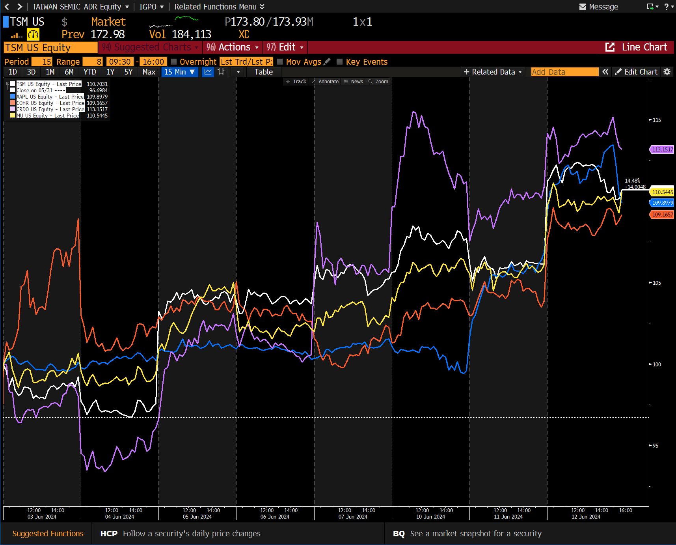Screen dimensions: 676x545
Task: Open the BQ market snapshot function
Action: 467,534
